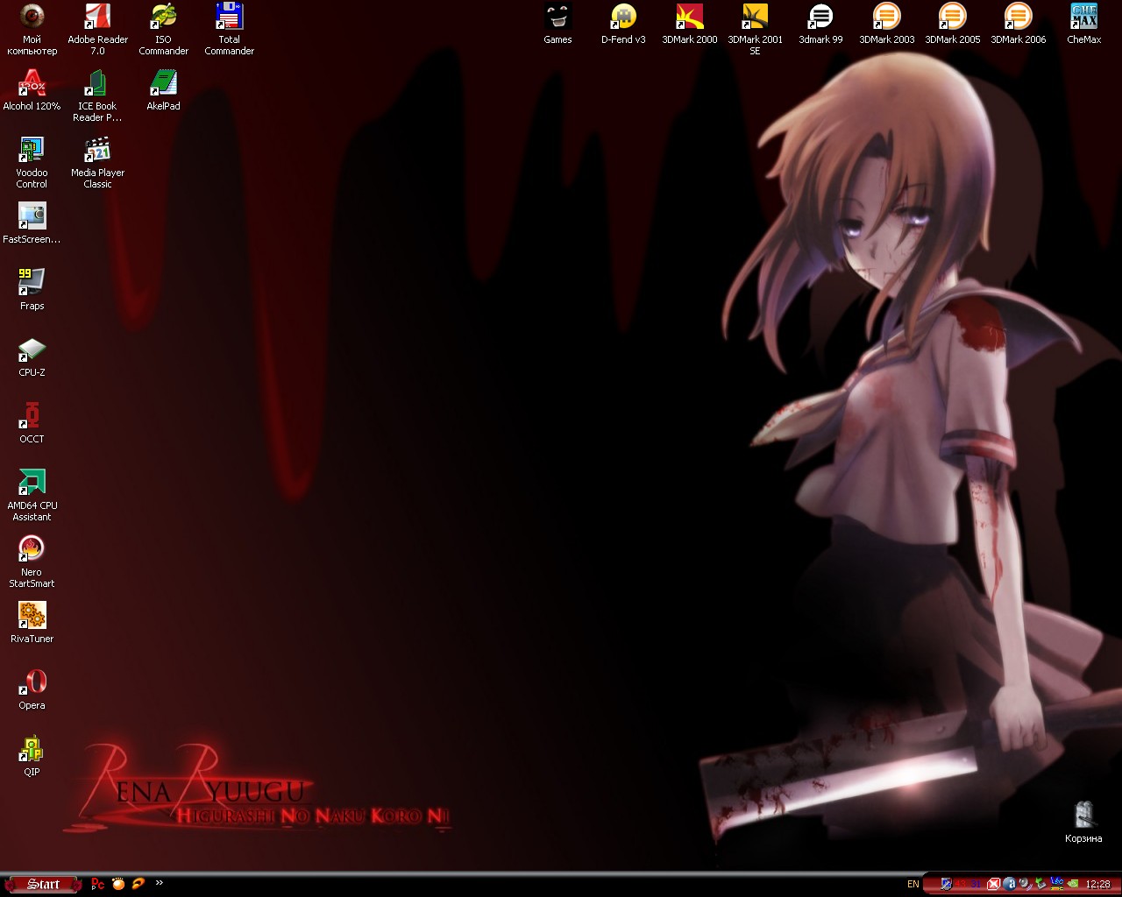
Task: Select the 3DMark 2005 icon
Action: click(952, 24)
